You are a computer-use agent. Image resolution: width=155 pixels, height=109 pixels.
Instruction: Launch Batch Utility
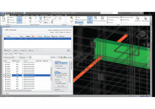coord(125,20)
